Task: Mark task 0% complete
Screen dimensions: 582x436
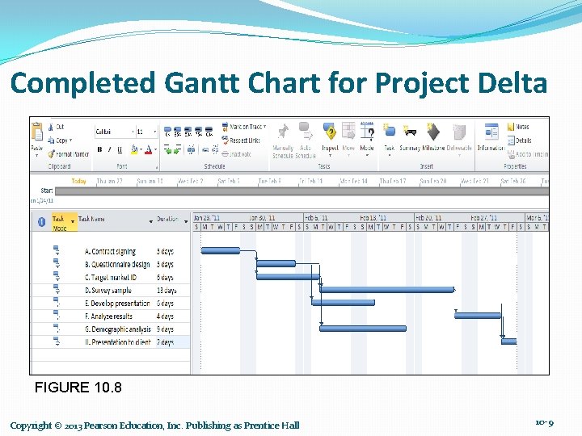Action: coord(167,132)
